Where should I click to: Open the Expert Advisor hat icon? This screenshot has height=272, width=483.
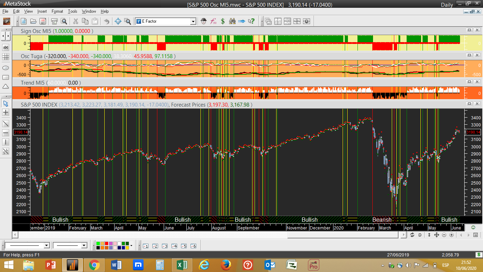coord(204,21)
